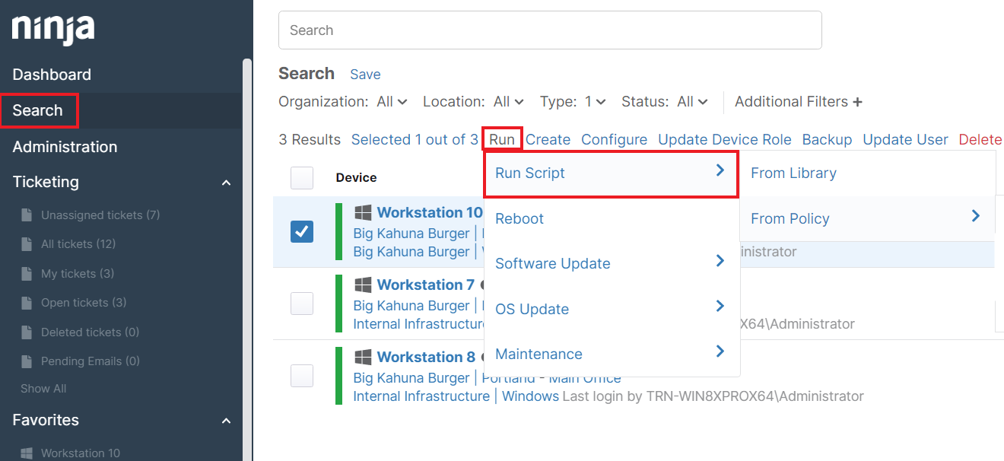Open Workstation 10 device link

point(430,212)
